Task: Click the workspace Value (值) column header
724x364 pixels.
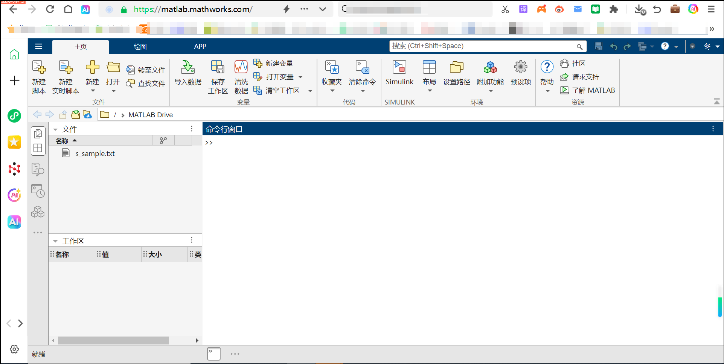Action: pos(118,255)
